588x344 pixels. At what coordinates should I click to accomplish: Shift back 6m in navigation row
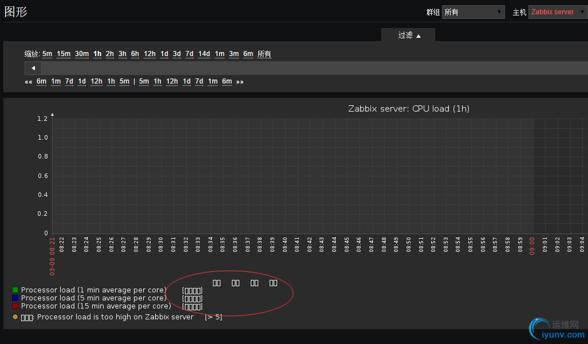(42, 81)
